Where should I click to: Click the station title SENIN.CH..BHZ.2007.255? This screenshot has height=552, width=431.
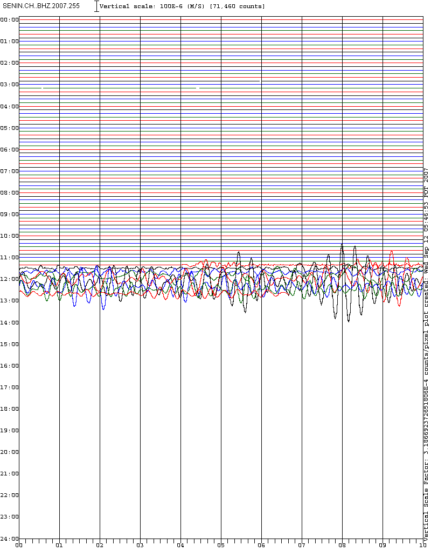click(x=41, y=6)
